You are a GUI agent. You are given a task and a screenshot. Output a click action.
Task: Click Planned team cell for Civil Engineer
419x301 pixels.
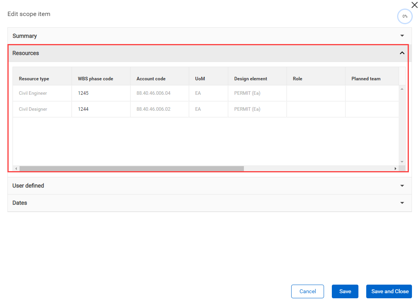372,93
